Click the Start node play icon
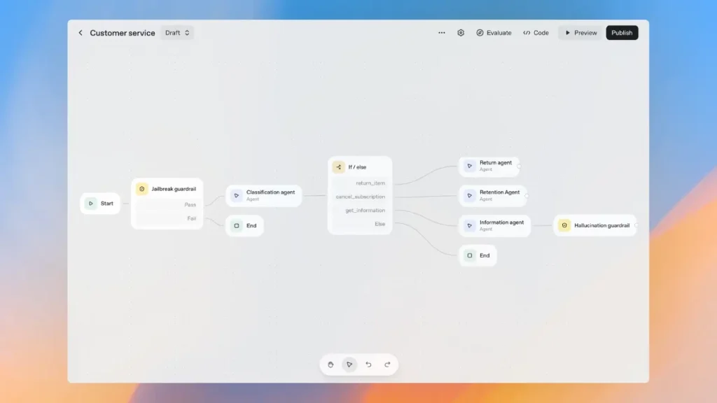Viewport: 717px width, 403px height. coord(91,203)
